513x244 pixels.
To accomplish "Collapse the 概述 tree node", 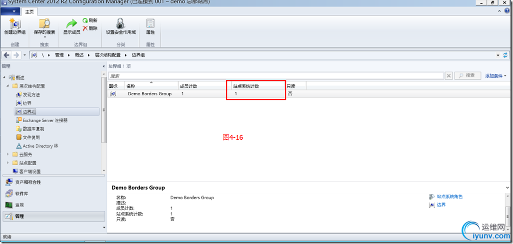I will (4, 77).
